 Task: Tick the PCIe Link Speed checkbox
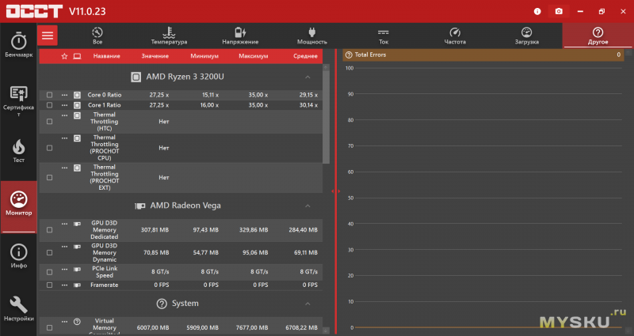[x=49, y=272]
